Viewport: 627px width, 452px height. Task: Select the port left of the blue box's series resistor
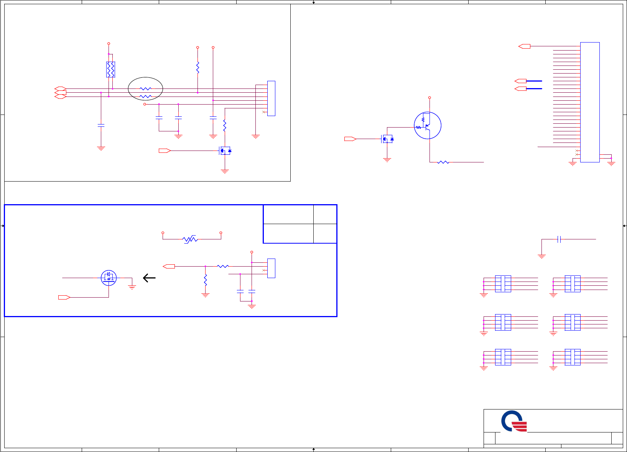point(169,266)
